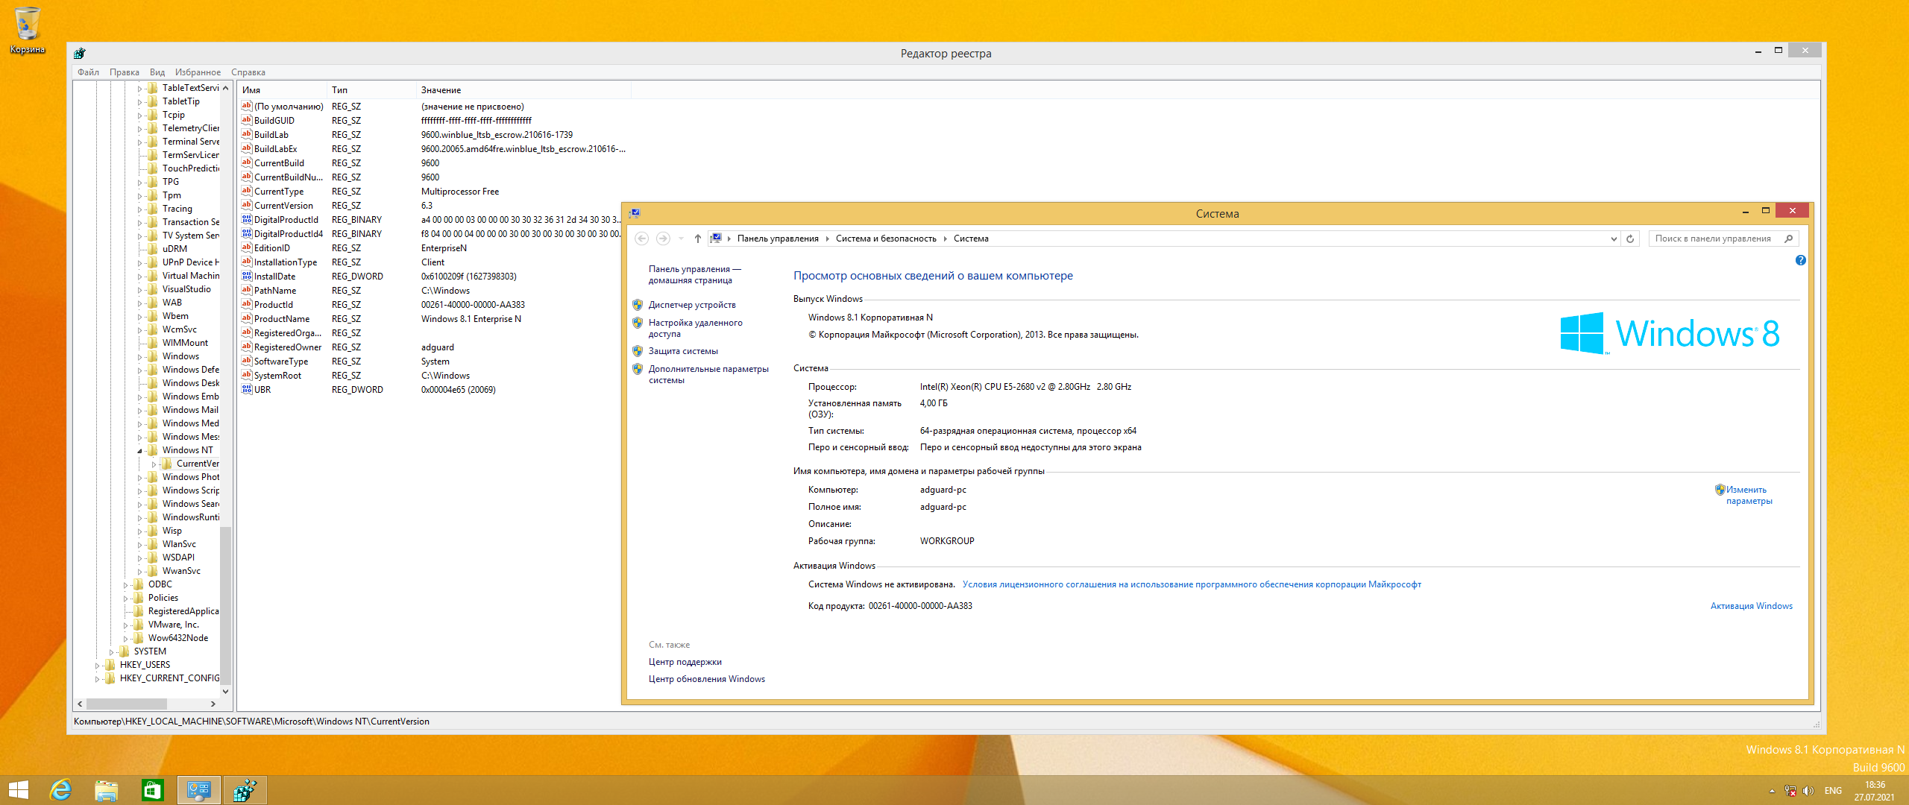Click the Control Panel search field
The width and height of the screenshot is (1909, 805).
(x=1715, y=239)
